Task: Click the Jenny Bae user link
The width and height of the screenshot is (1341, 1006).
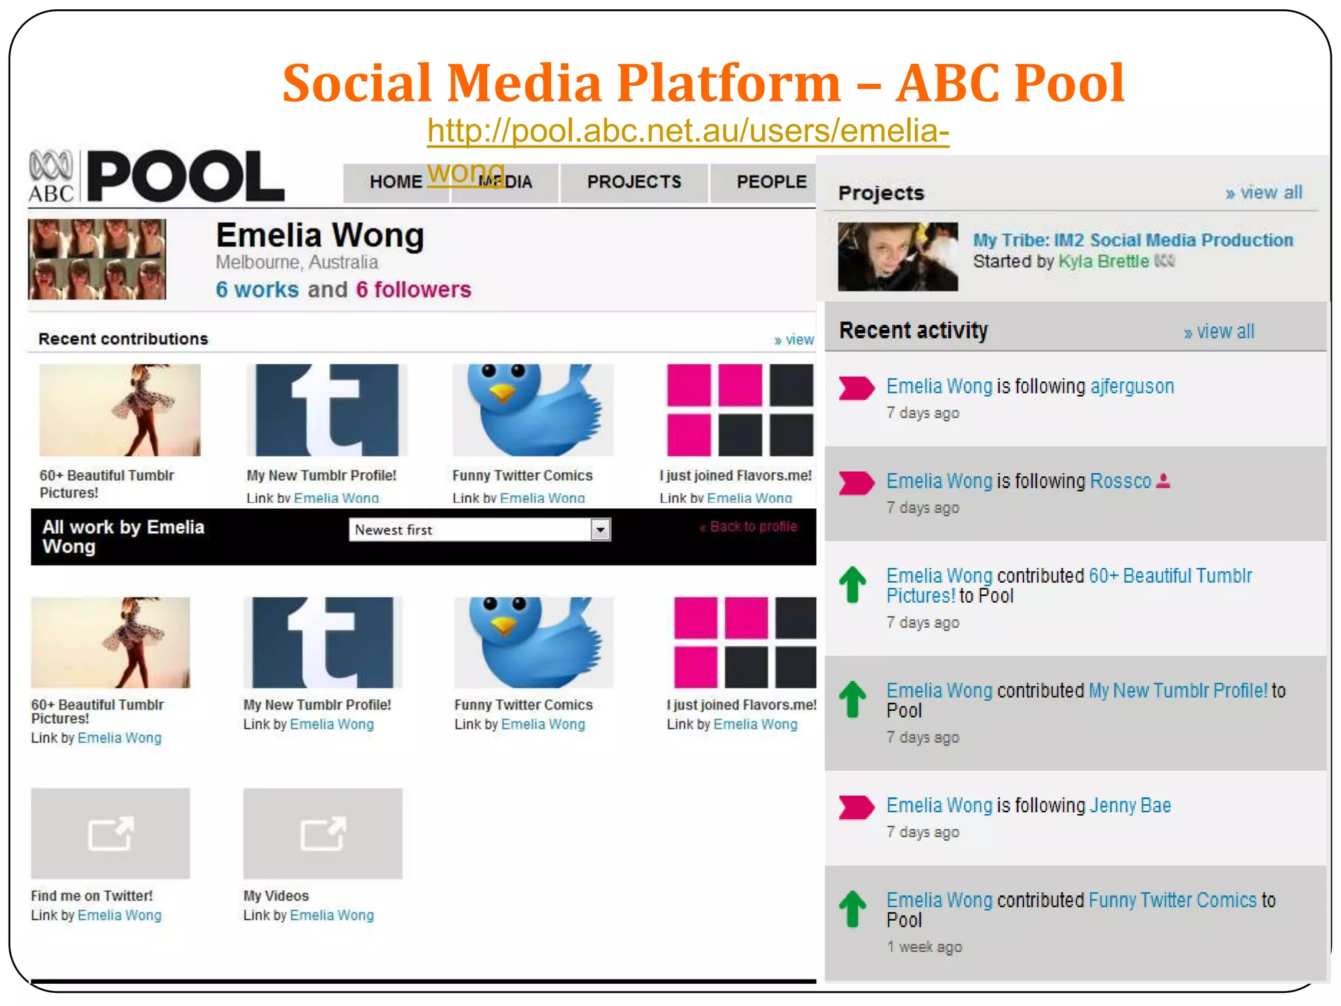Action: click(1130, 806)
